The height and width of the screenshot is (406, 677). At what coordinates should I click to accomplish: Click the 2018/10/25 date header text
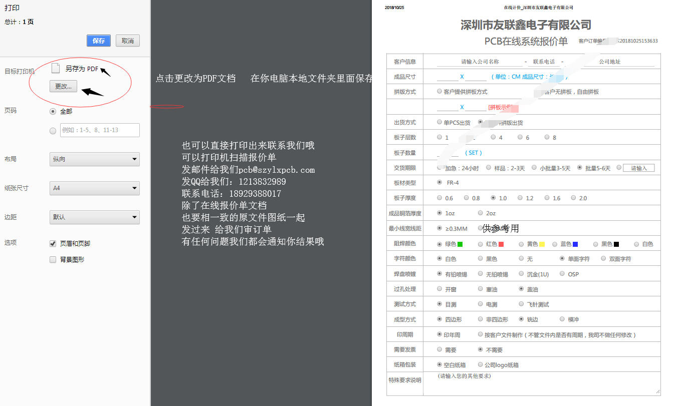(x=394, y=8)
